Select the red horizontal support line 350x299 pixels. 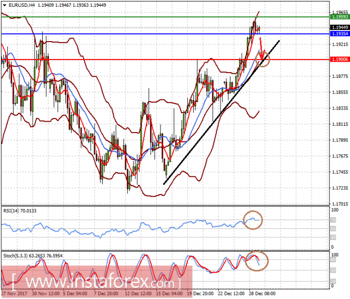tap(158, 59)
